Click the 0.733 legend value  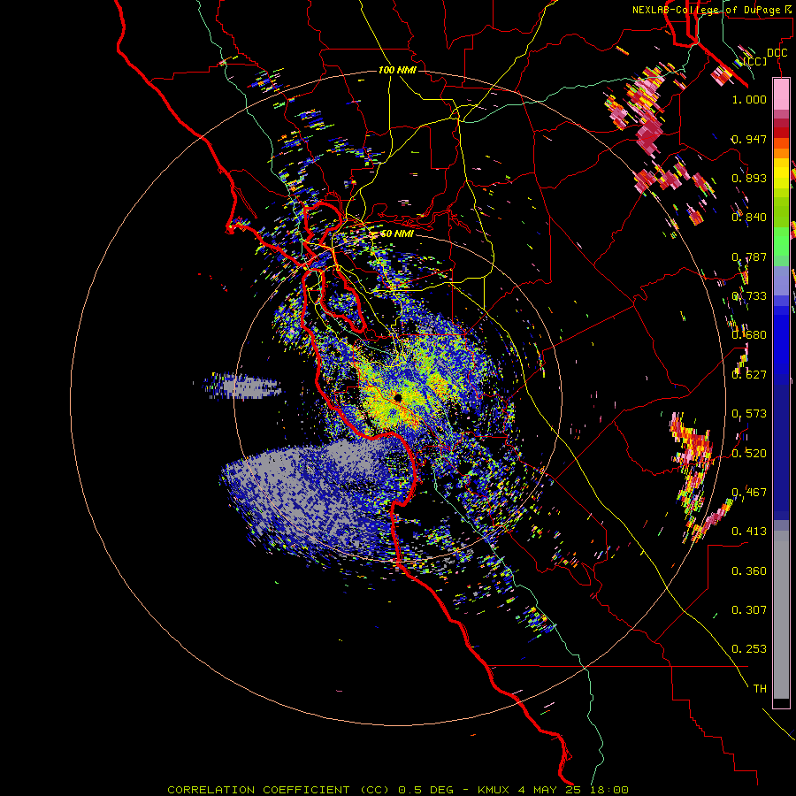click(749, 296)
